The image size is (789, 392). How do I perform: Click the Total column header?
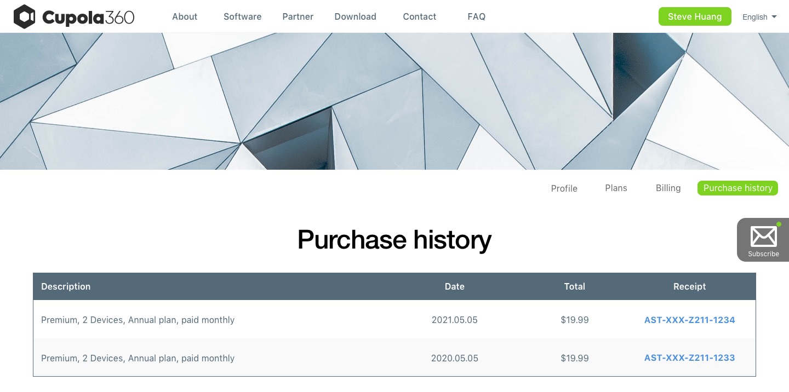(575, 286)
